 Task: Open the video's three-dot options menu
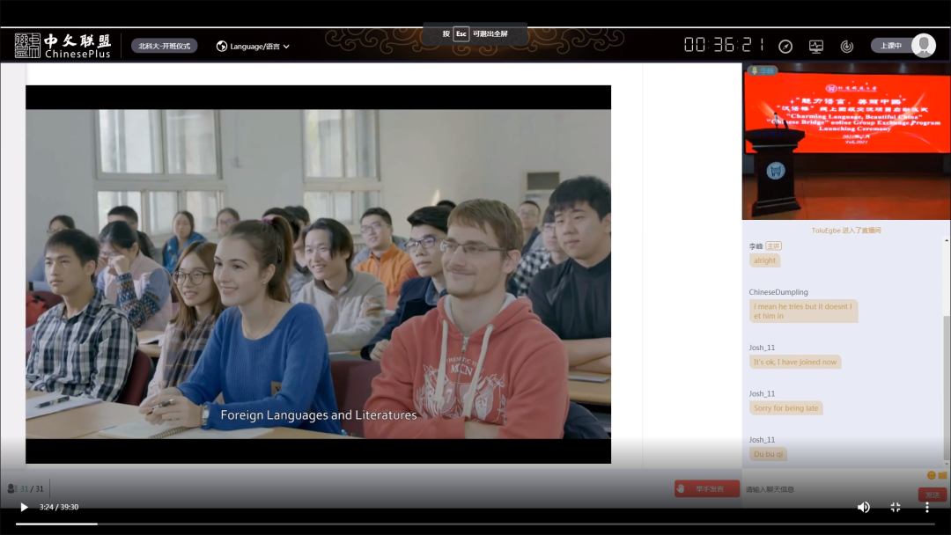926,507
